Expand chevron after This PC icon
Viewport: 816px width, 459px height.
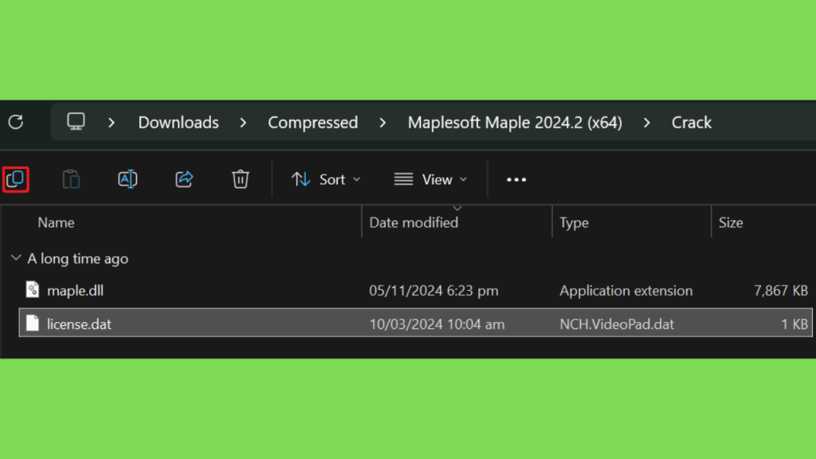(x=112, y=123)
